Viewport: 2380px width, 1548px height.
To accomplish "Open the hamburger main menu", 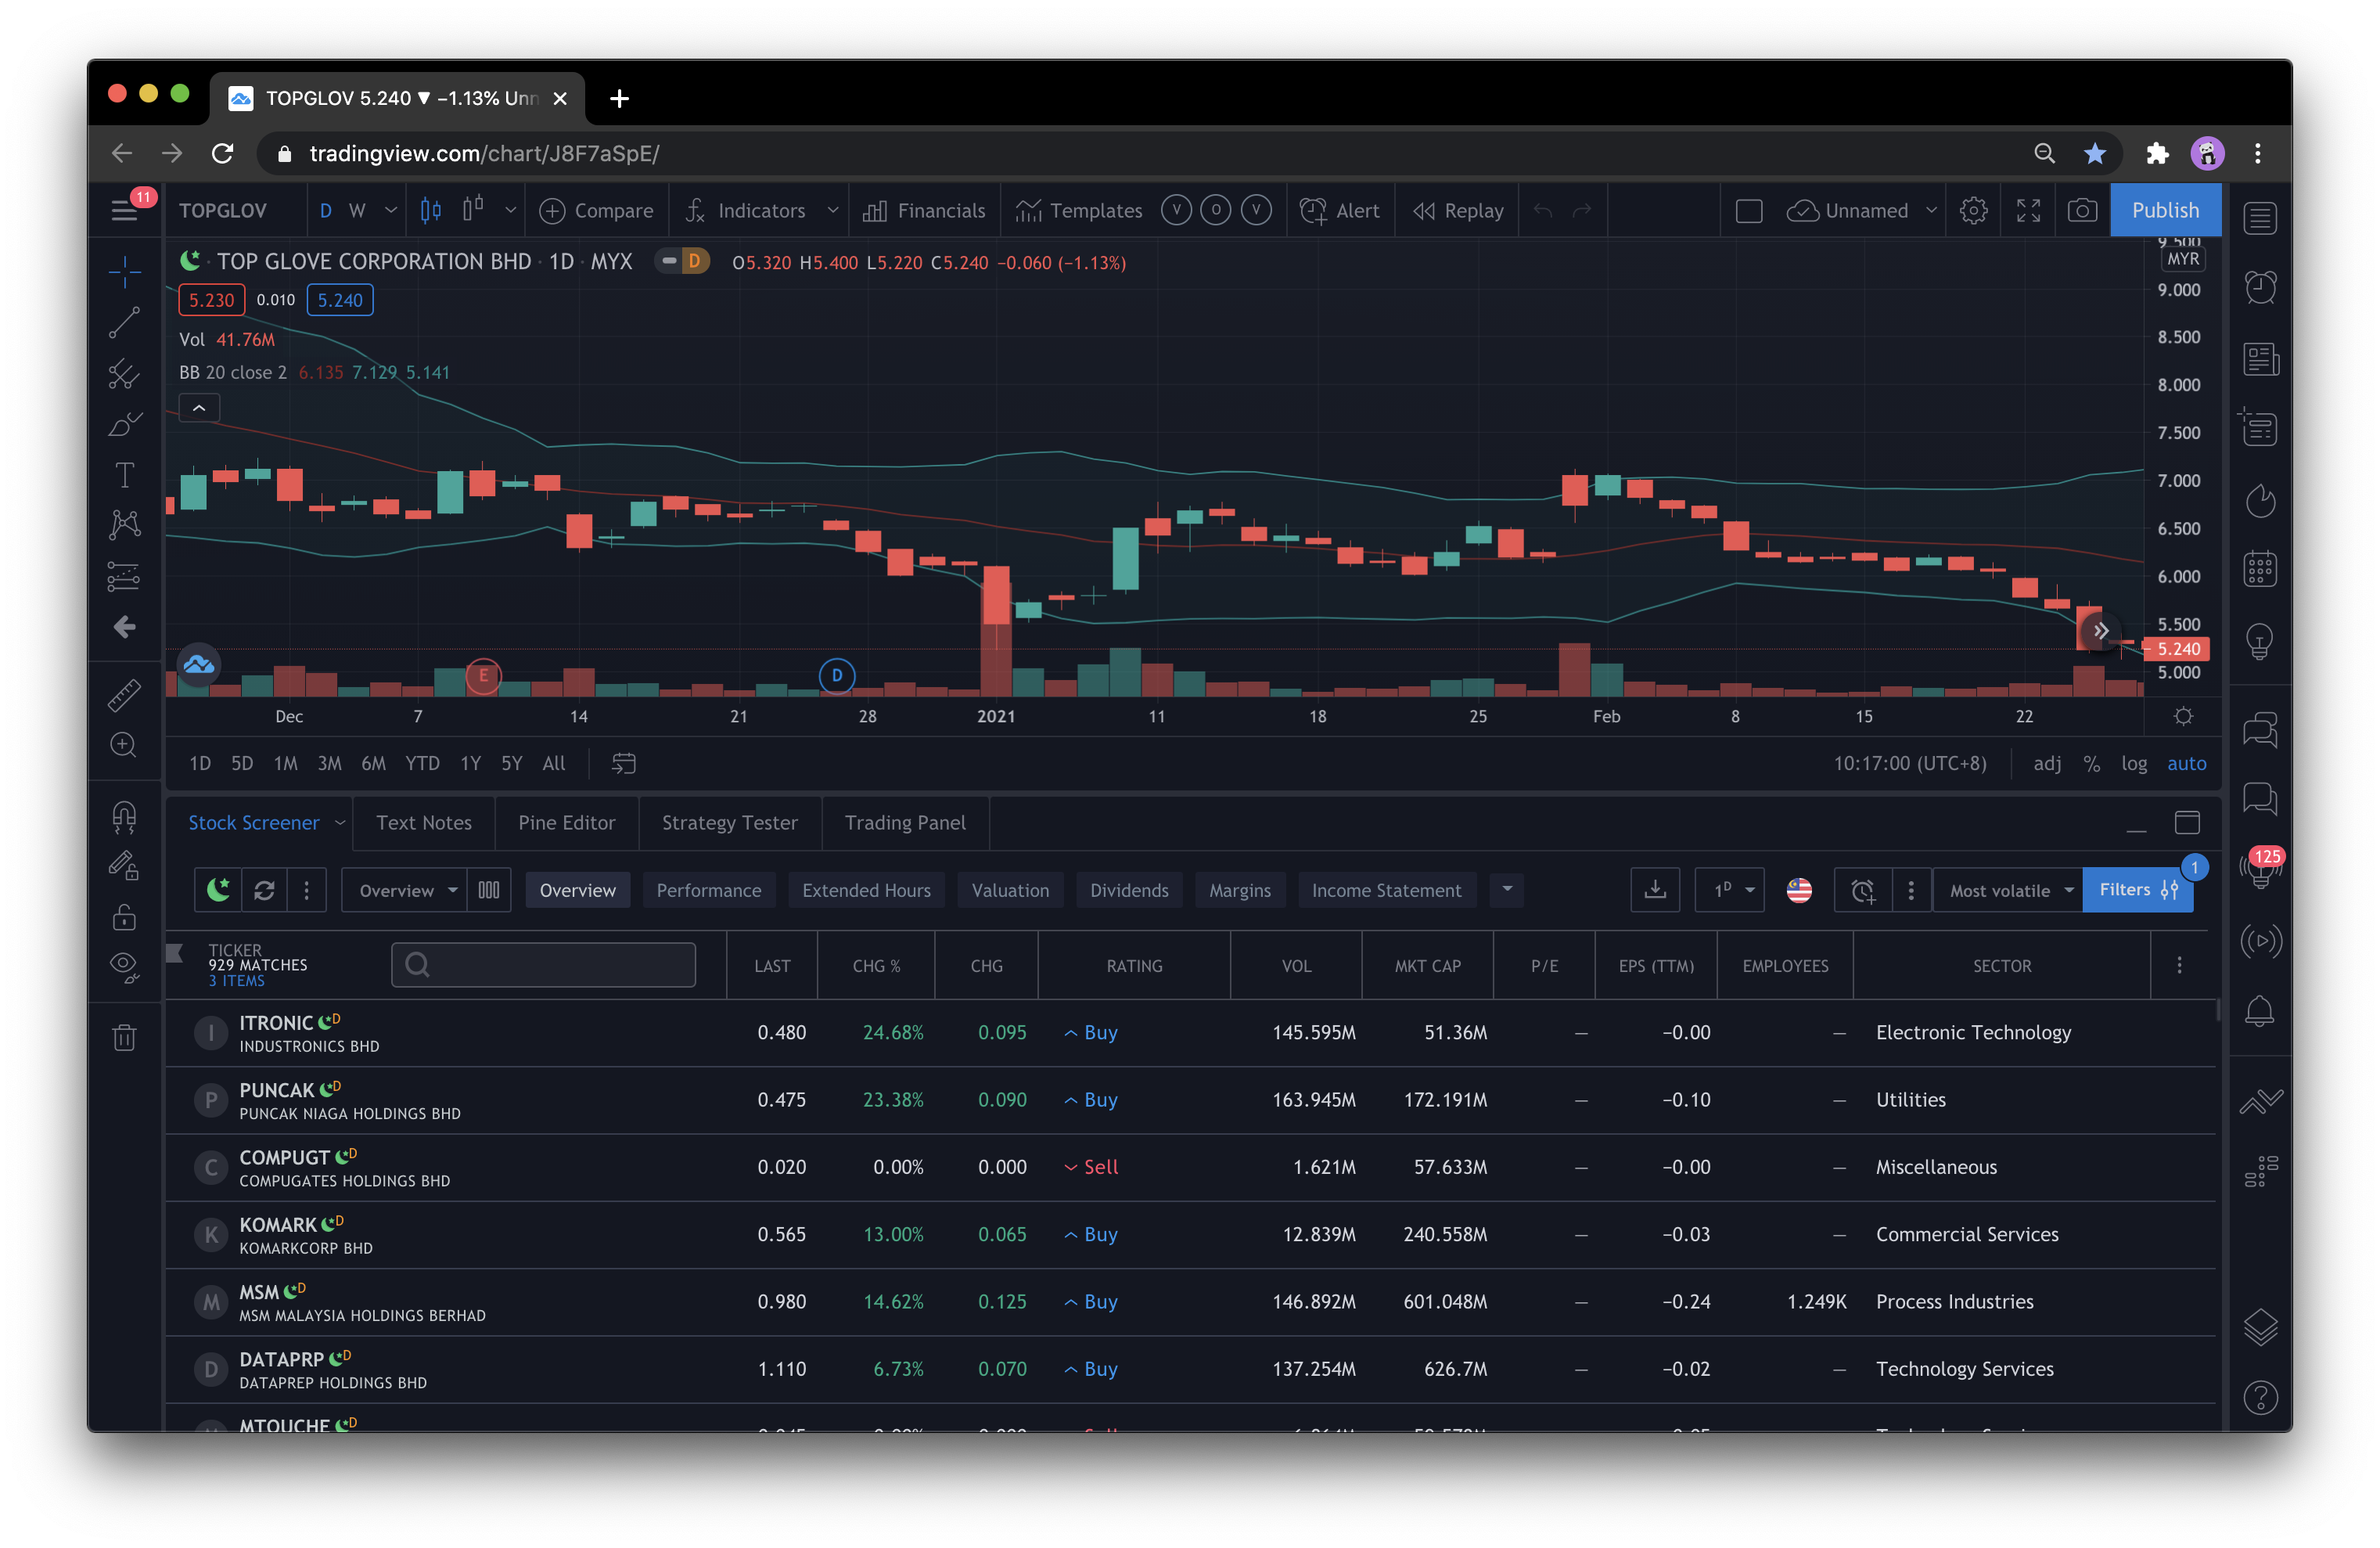I will coord(124,210).
